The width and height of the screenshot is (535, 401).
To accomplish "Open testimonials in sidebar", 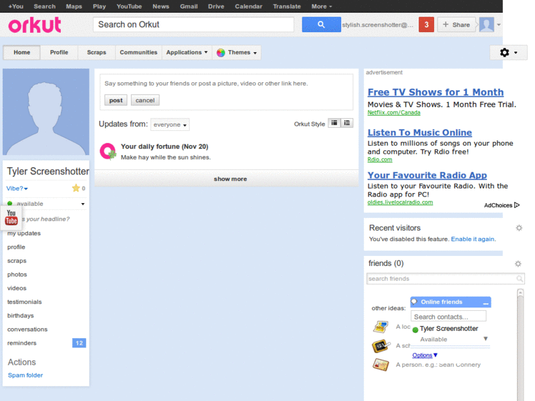I will tap(25, 302).
